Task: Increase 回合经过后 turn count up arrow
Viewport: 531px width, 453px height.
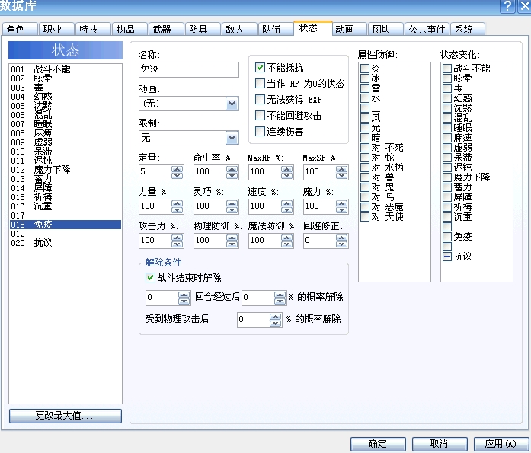Action: 184,295
